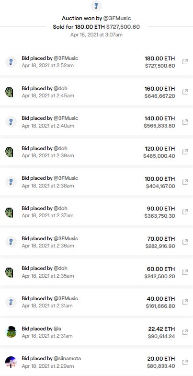Click 3FMusic avatar on 70.00 ETH bid
The image size is (193, 376).
point(11,242)
